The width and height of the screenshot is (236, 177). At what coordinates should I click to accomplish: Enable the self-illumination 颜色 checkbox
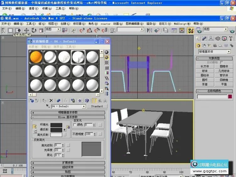(75, 125)
